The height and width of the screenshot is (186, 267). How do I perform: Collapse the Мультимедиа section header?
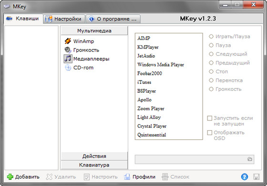click(x=94, y=31)
